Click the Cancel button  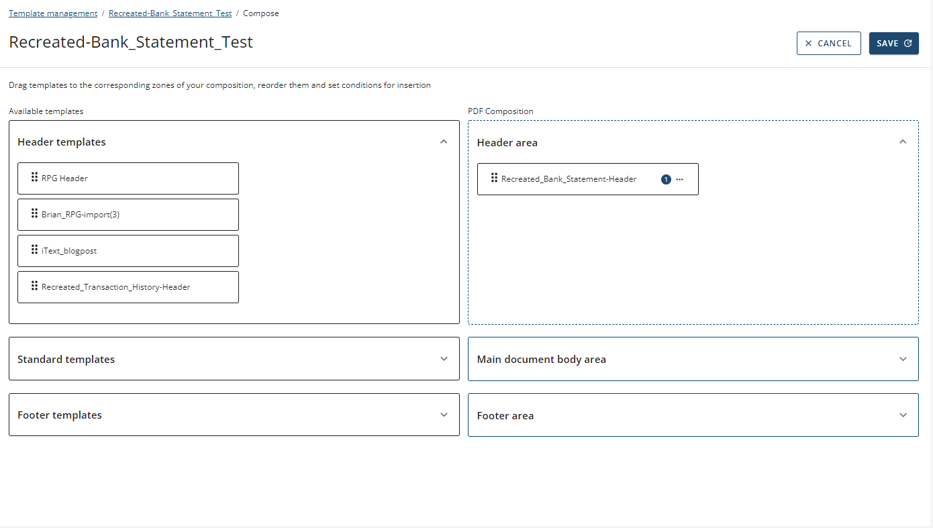click(828, 44)
